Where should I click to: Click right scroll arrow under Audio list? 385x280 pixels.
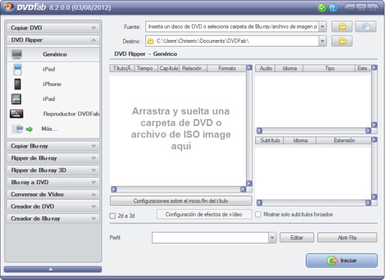pos(368,131)
